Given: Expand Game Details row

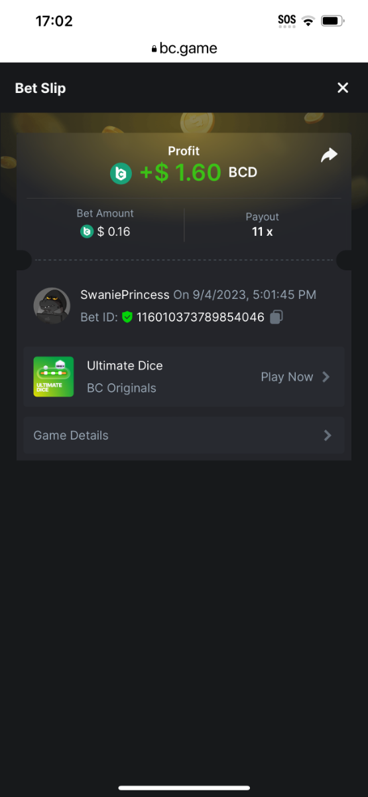Looking at the screenshot, I should [184, 435].
